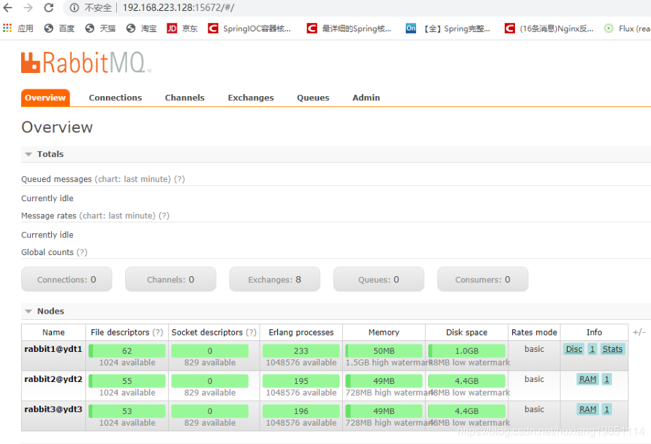Open the 天猫 bookmark

(100, 28)
